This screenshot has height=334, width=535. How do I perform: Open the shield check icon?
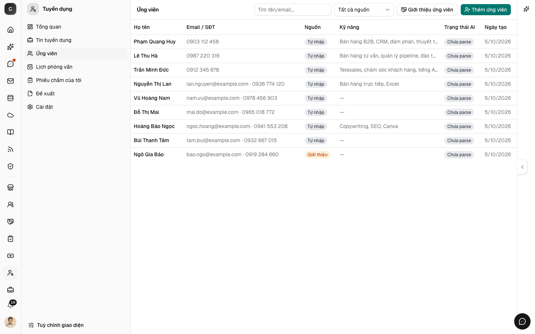(10, 166)
